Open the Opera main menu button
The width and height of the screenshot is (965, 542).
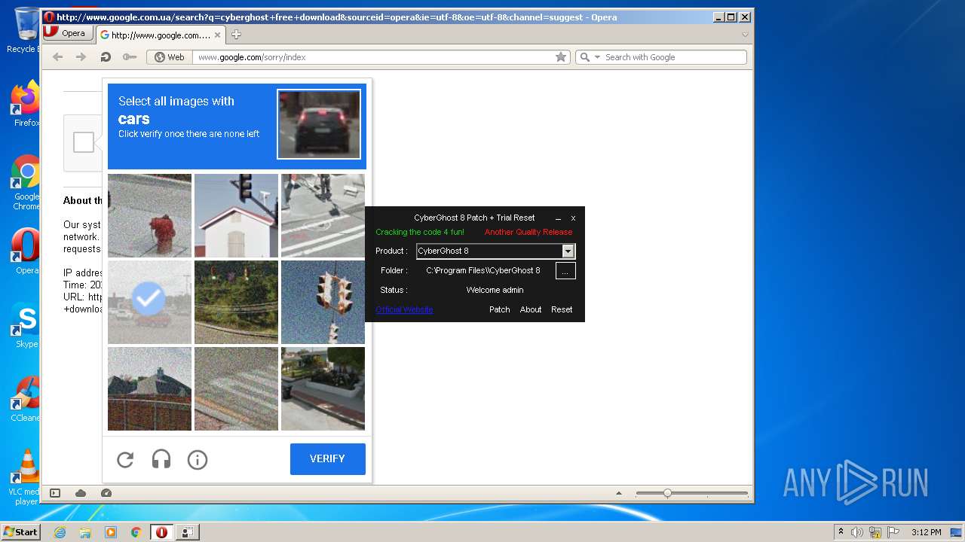pyautogui.click(x=67, y=33)
